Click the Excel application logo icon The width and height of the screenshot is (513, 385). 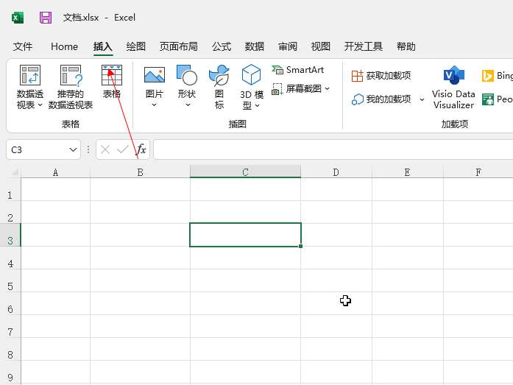pos(18,18)
